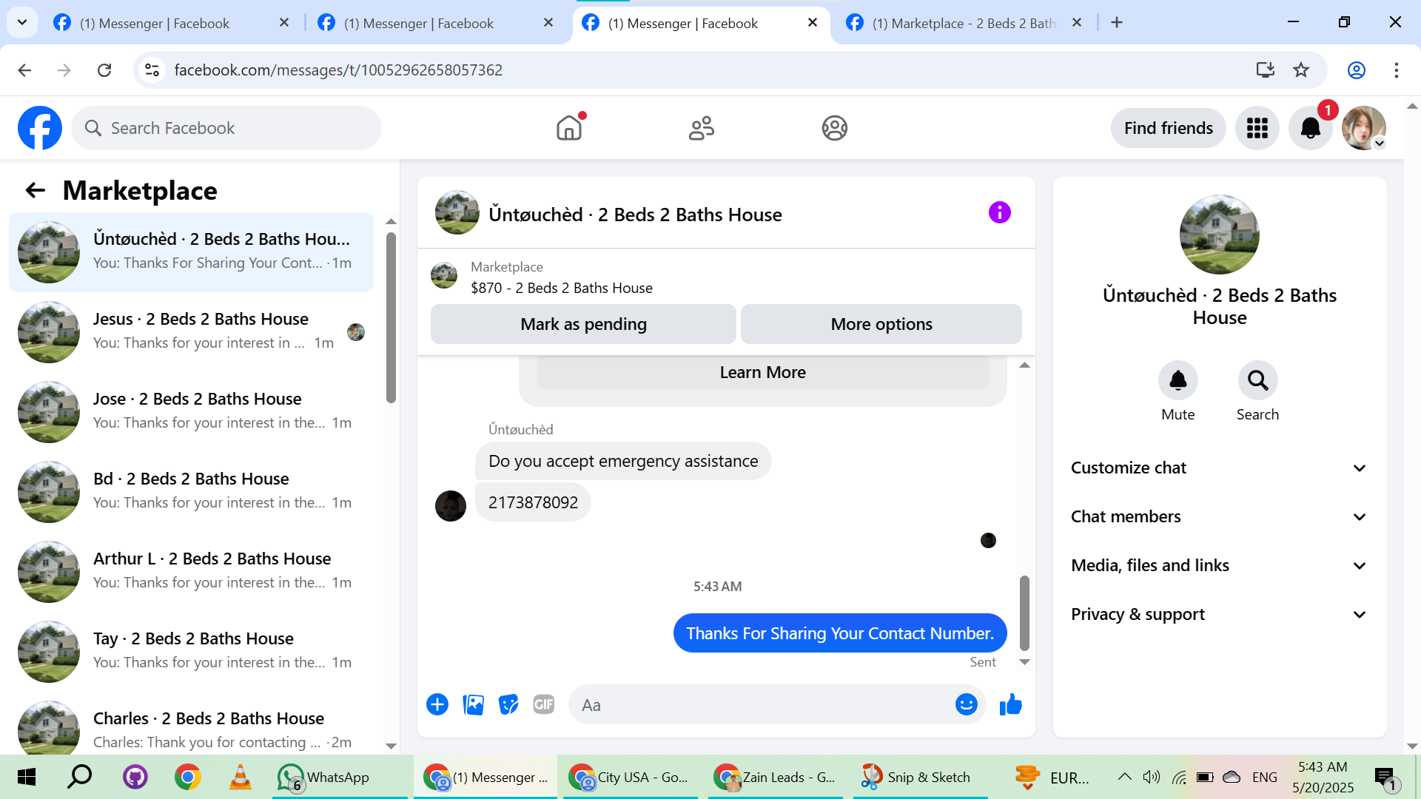Screen dimensions: 1421x799
Task: Mark the listing as pending
Action: click(x=583, y=324)
